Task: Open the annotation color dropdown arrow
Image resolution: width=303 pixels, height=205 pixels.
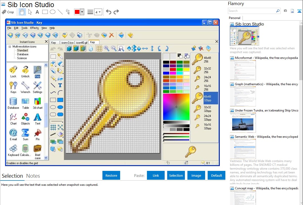Action: (x=82, y=12)
